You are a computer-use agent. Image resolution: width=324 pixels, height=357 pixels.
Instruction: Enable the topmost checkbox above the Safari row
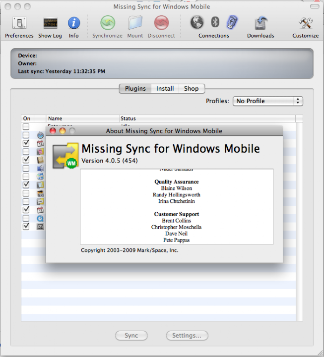coord(26,126)
